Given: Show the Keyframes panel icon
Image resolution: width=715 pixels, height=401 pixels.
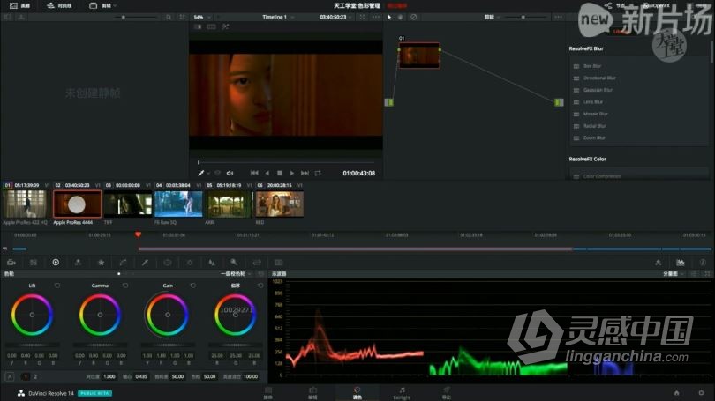Looking at the screenshot, I should pos(658,263).
